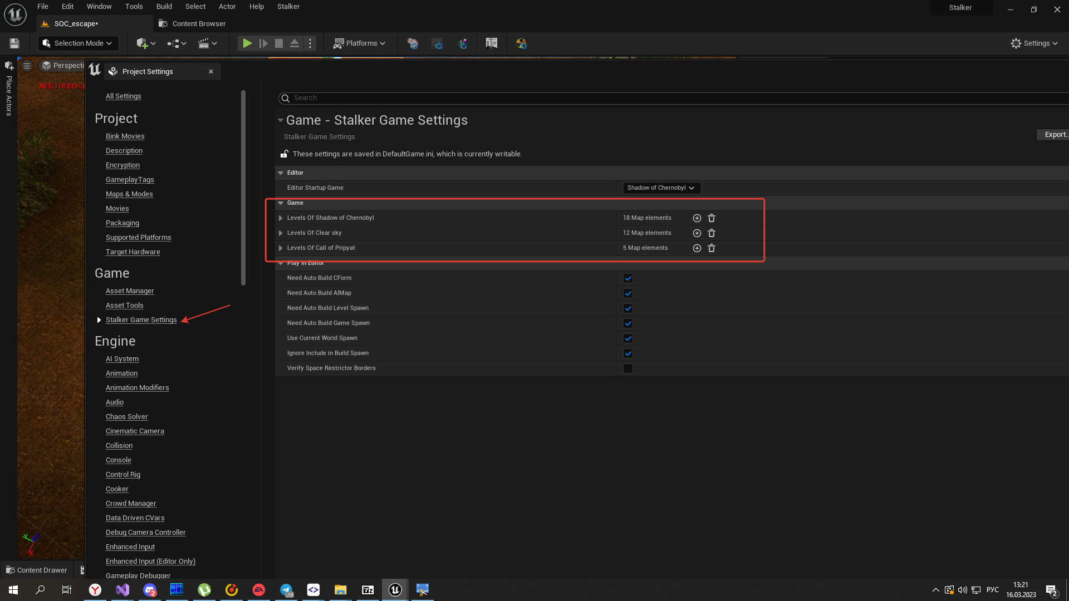
Task: Open Visual Studio from the taskbar
Action: coord(122,590)
